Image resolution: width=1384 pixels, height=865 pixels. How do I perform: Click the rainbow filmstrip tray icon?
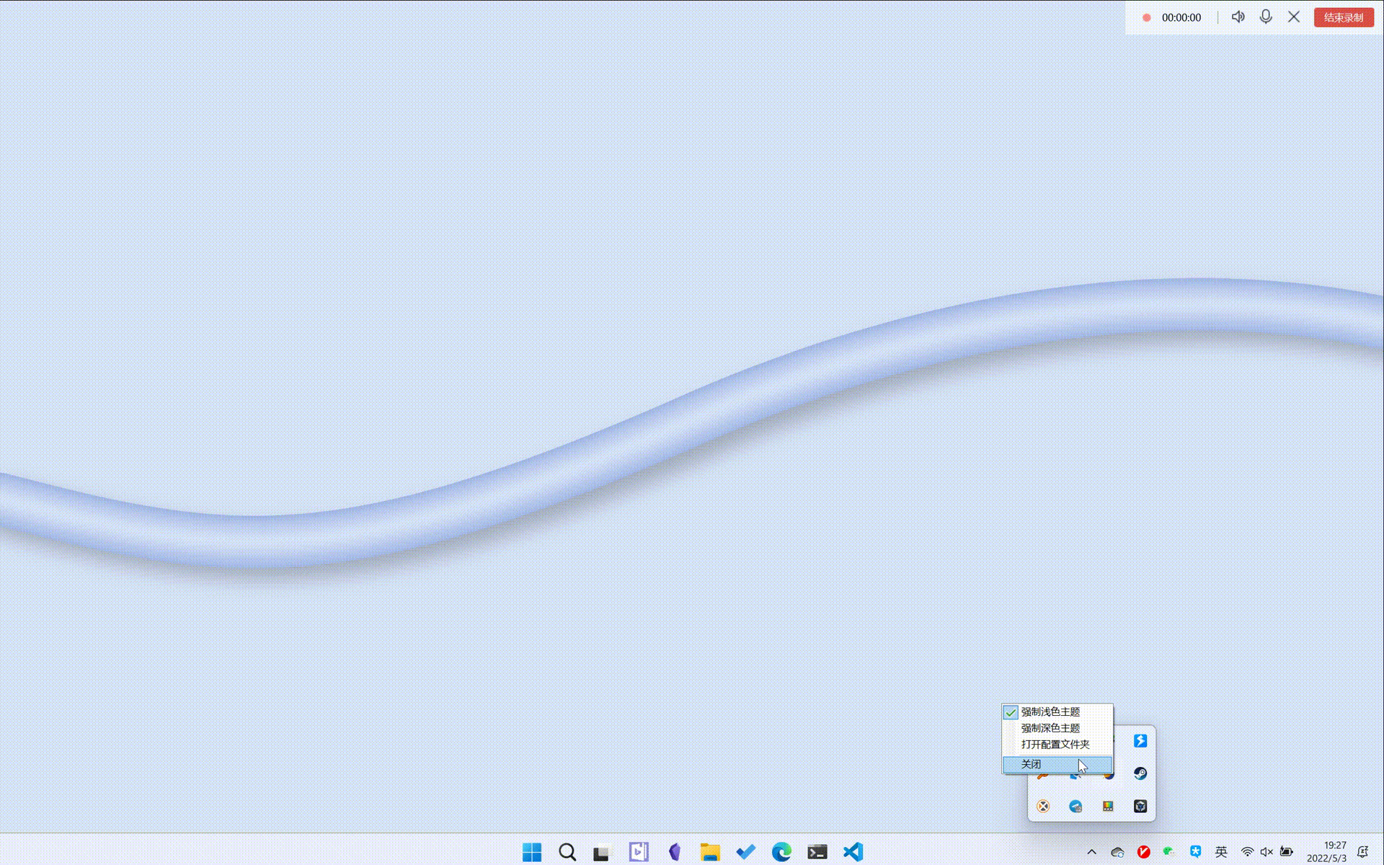[x=1108, y=806]
